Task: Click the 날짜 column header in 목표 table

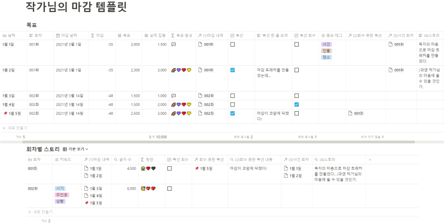Action: coord(14,35)
